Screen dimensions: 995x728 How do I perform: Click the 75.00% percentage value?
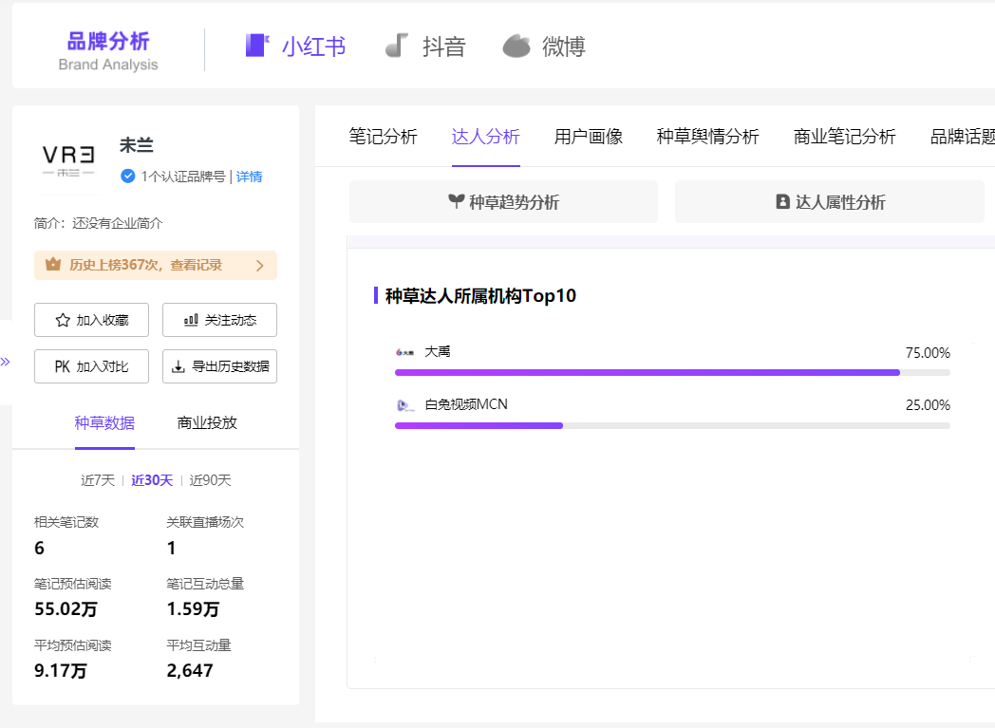(928, 352)
